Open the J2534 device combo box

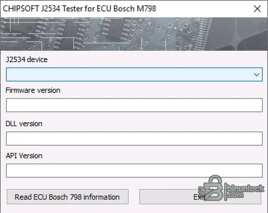[134, 74]
